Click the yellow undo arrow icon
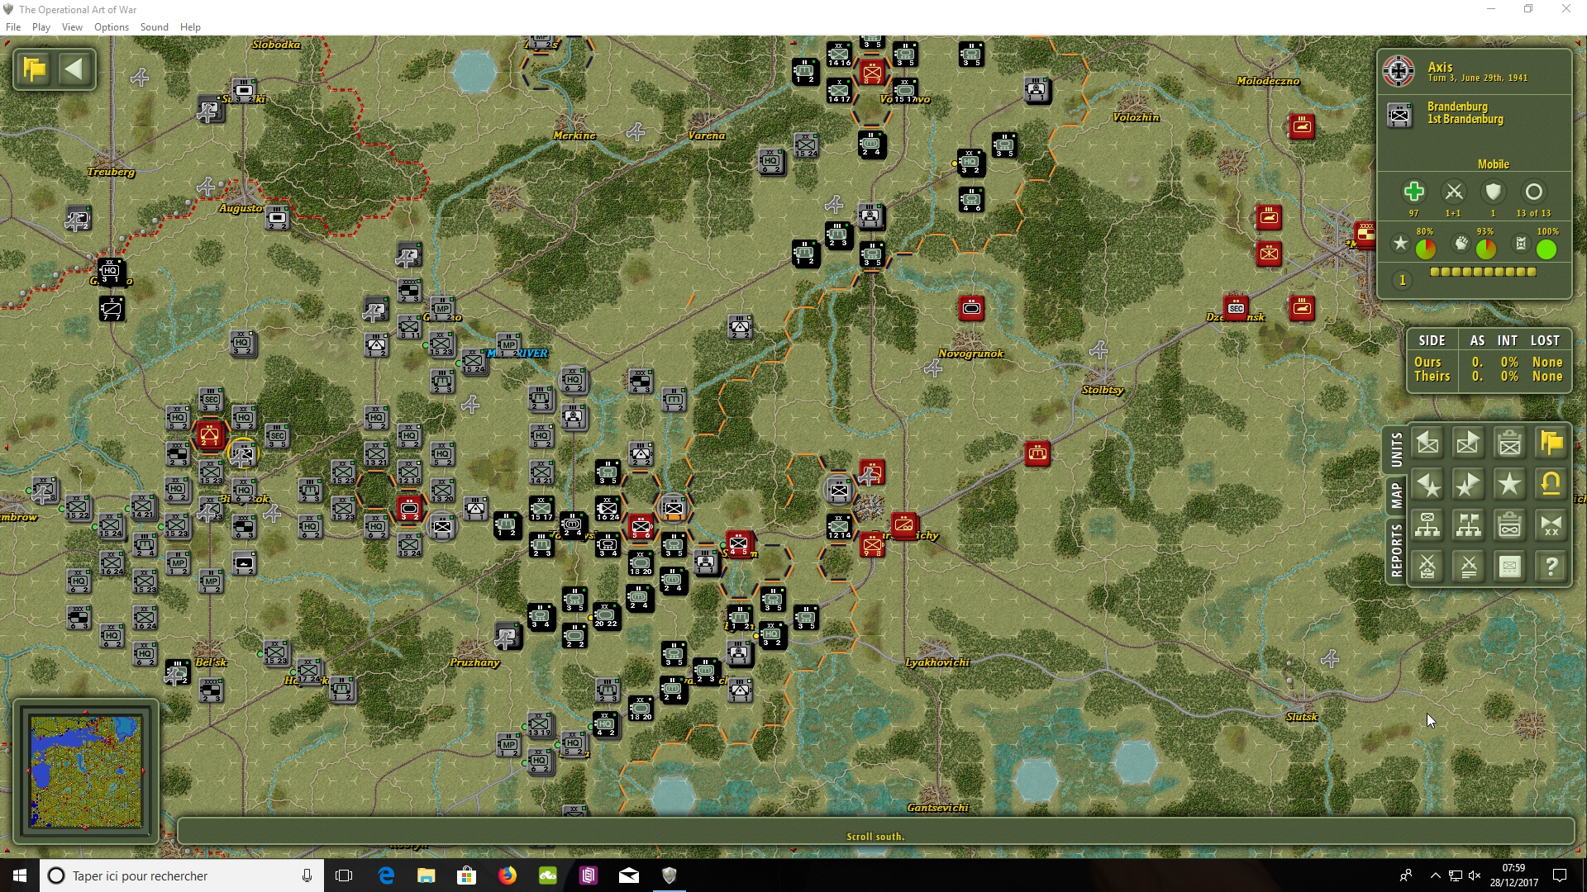This screenshot has width=1587, height=892. tap(1551, 485)
